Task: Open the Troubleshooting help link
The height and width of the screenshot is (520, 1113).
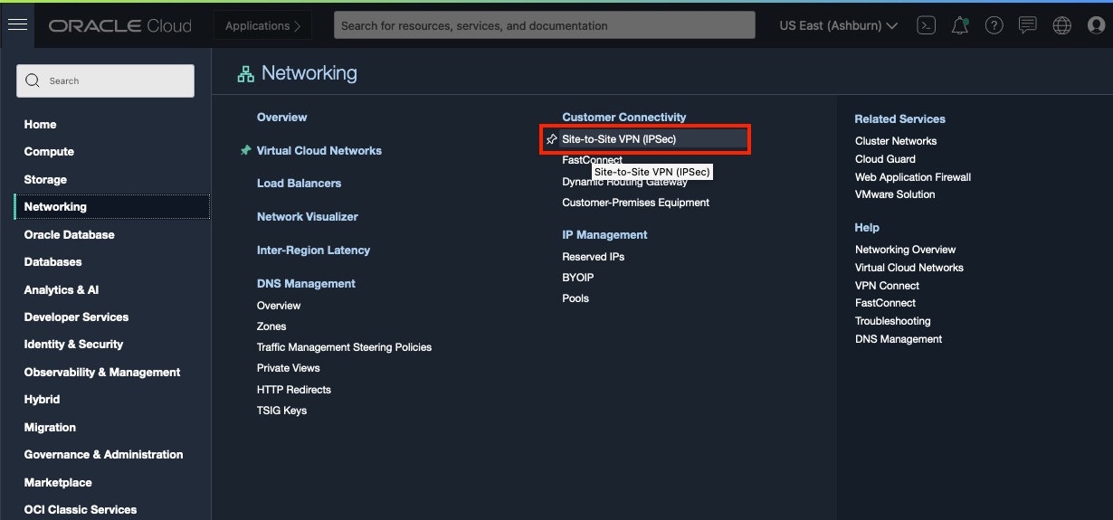Action: point(892,321)
